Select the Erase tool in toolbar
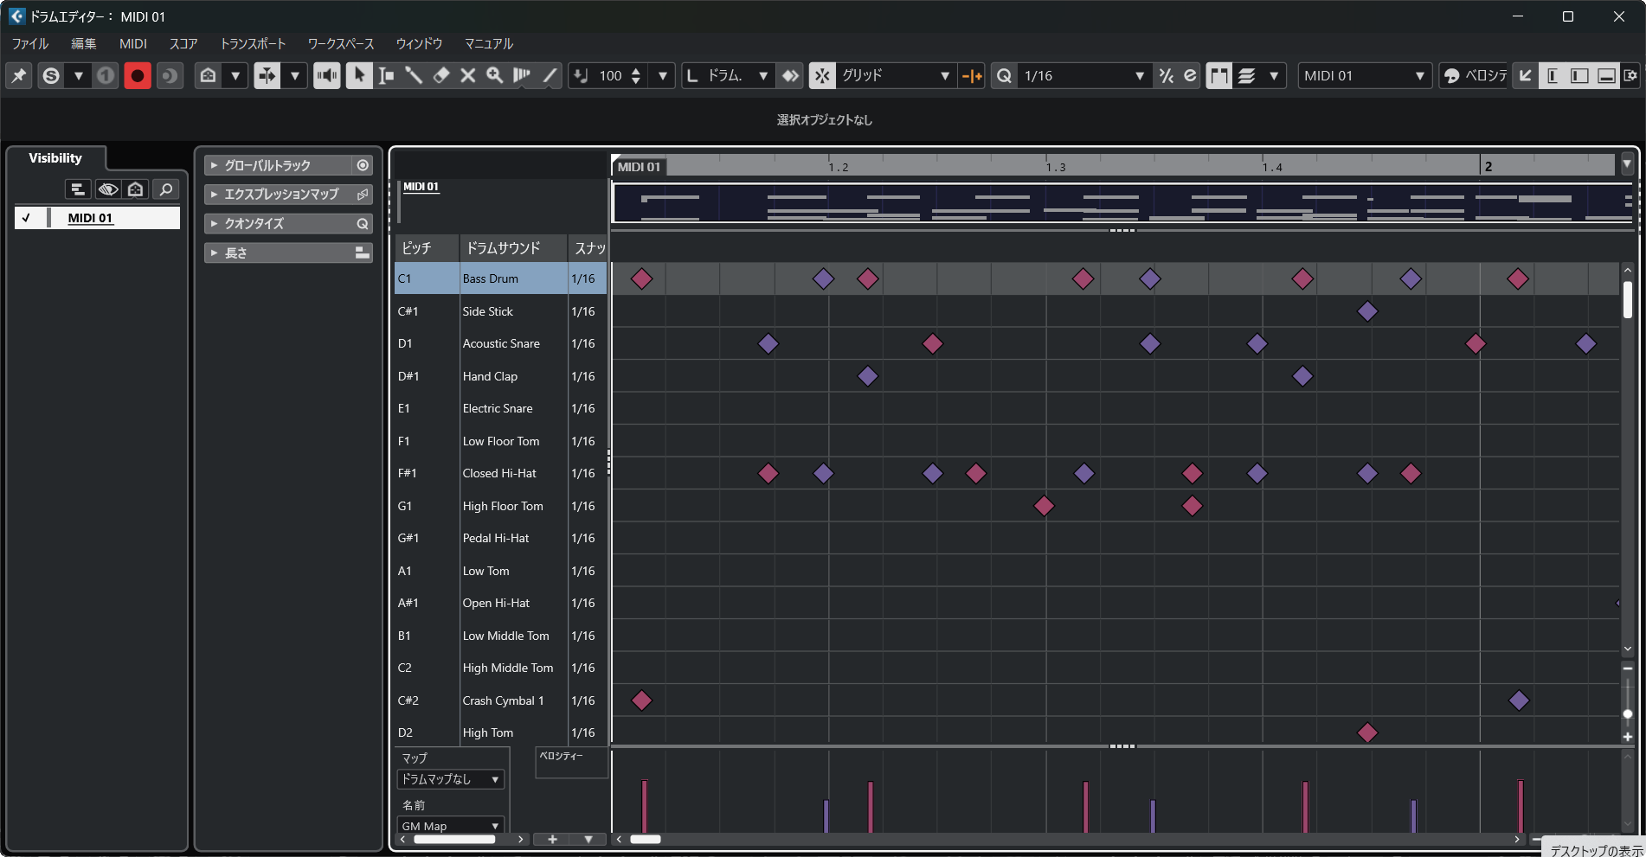 [441, 76]
